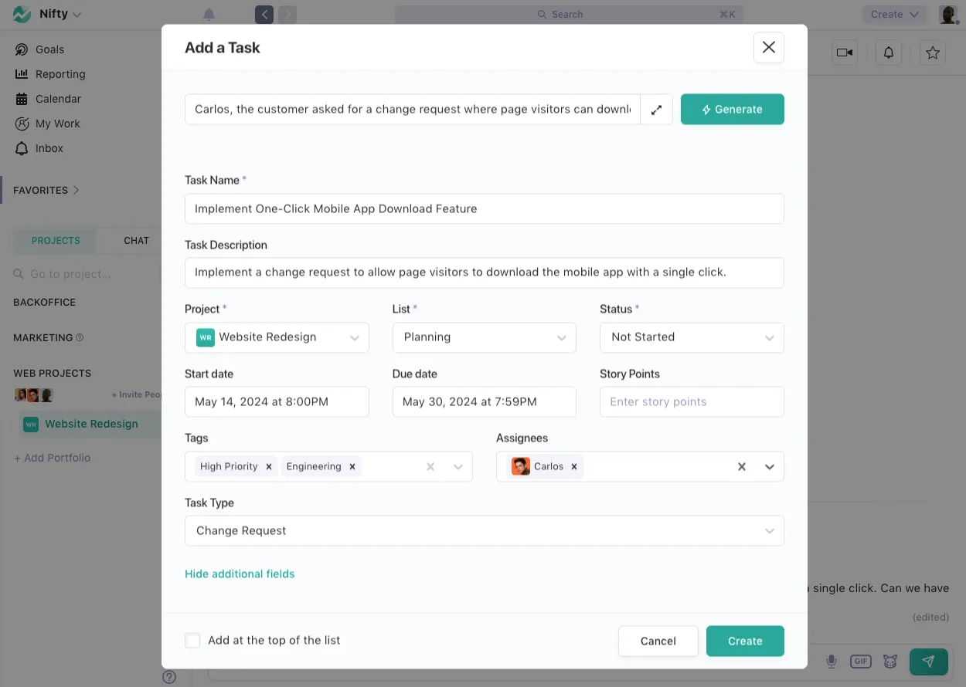The image size is (966, 687).
Task: Open Goals from the sidebar
Action: point(48,49)
